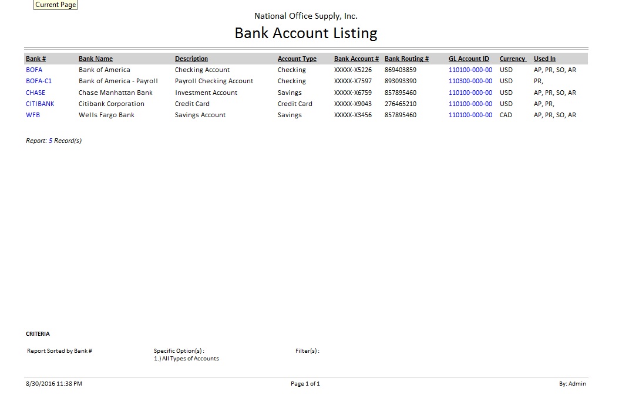Open the BOFA bank record link
This screenshot has width=639, height=395.
click(x=34, y=70)
